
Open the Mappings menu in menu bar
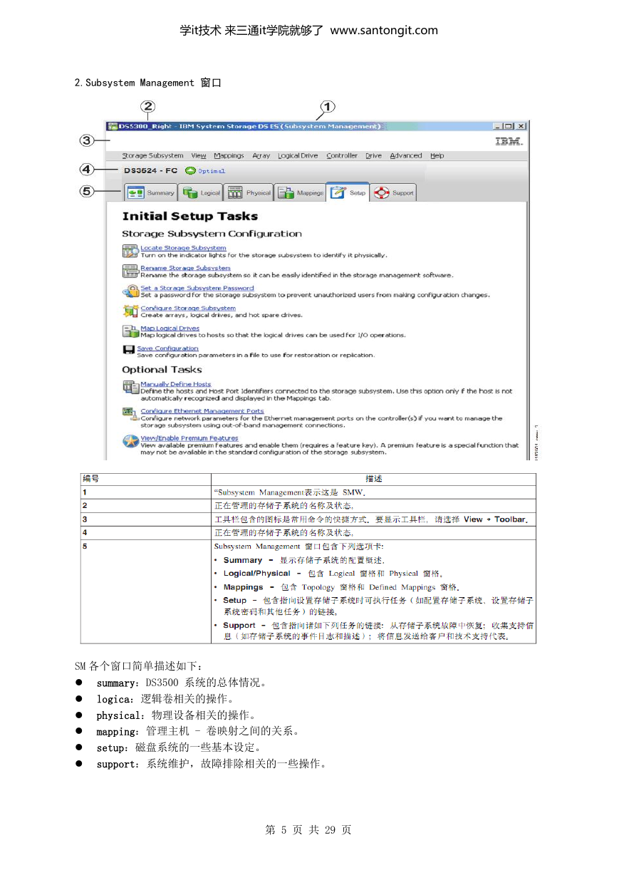click(x=229, y=155)
